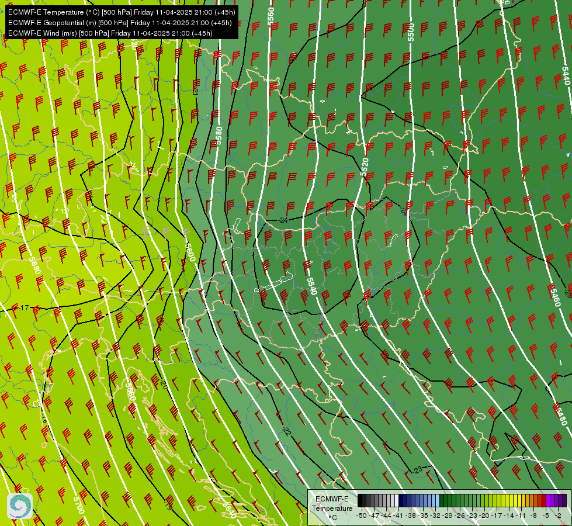Click the light blue -32 legend swatch
The height and width of the screenshot is (526, 572).
(438, 500)
